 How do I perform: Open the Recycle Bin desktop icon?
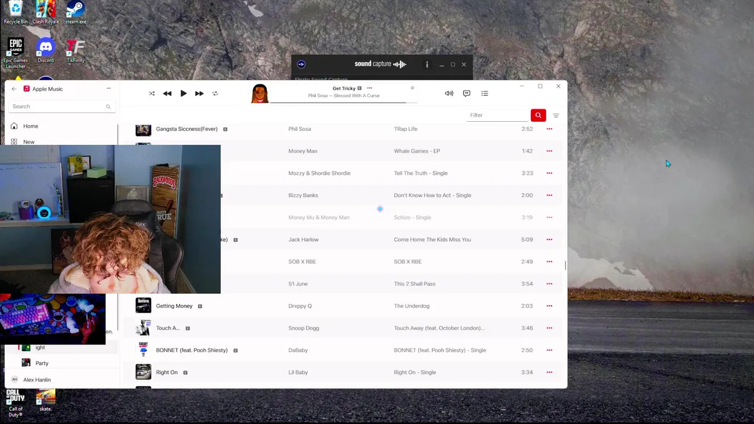tap(15, 13)
